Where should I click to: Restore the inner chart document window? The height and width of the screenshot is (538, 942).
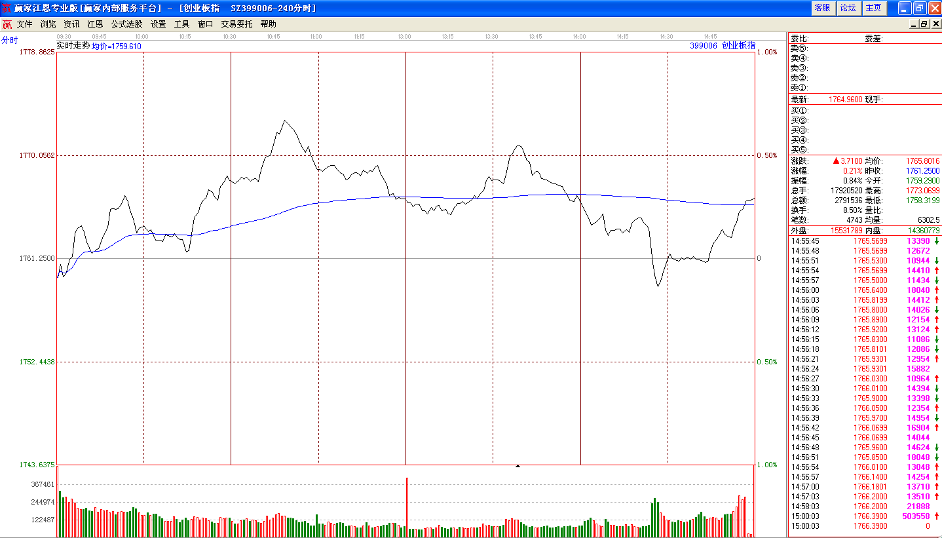[924, 24]
